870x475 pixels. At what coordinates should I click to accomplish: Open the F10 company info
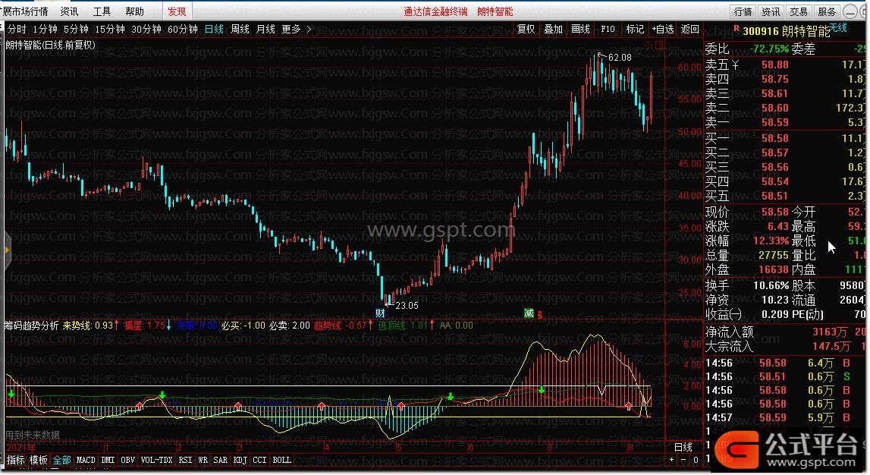pos(608,29)
